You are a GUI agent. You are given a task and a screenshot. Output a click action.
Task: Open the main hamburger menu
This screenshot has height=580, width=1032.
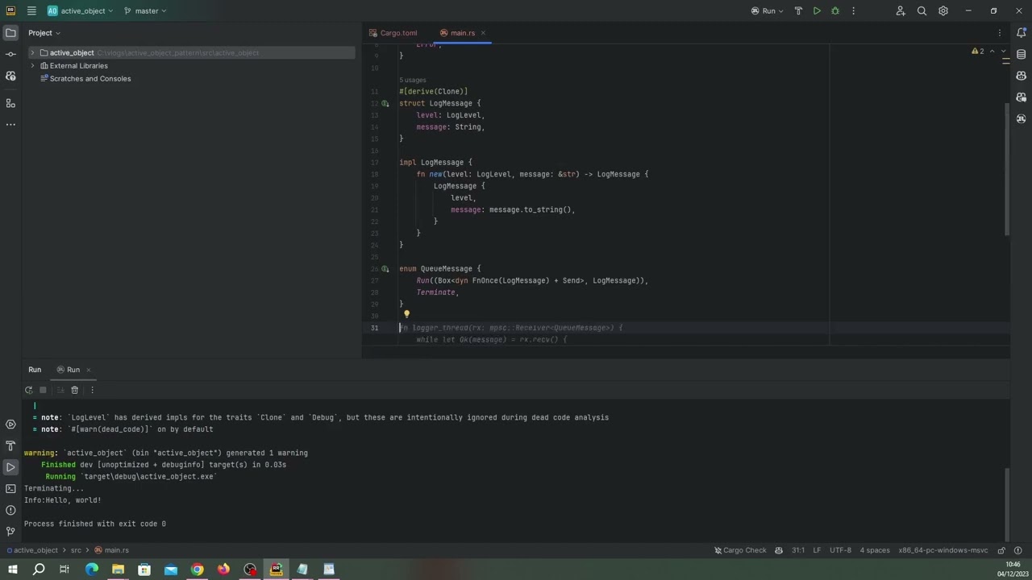coord(31,10)
